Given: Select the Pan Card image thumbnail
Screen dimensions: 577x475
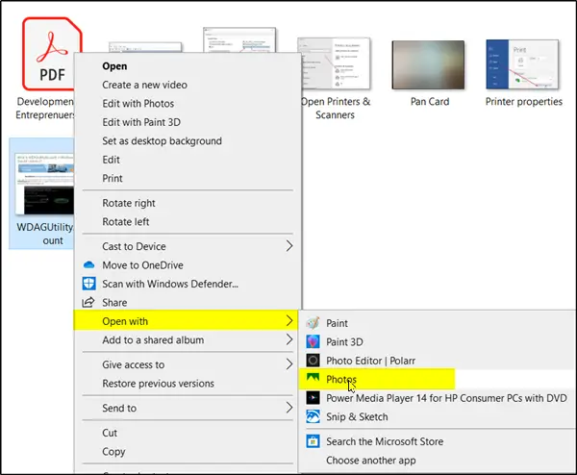Looking at the screenshot, I should click(x=428, y=64).
